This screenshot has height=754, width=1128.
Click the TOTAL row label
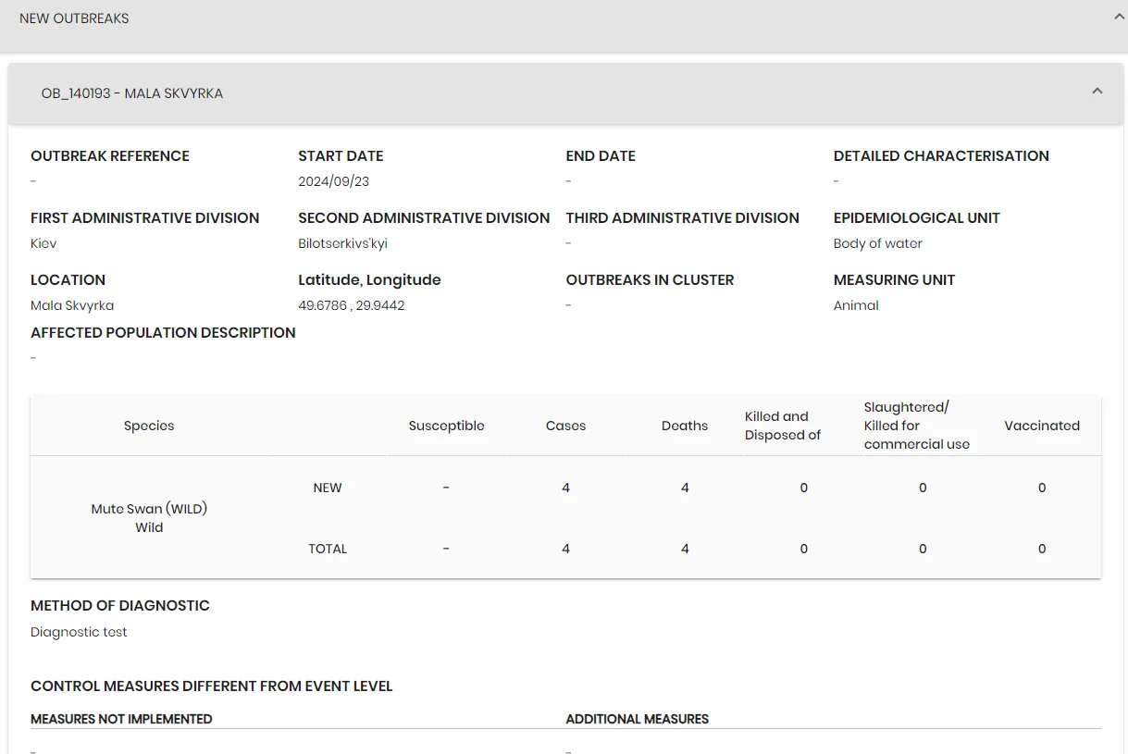(x=328, y=549)
